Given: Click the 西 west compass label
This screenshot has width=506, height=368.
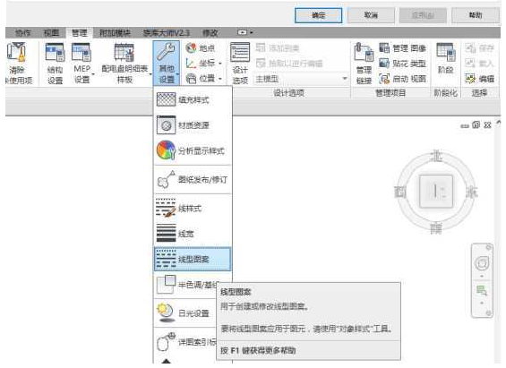Looking at the screenshot, I should (x=400, y=192).
